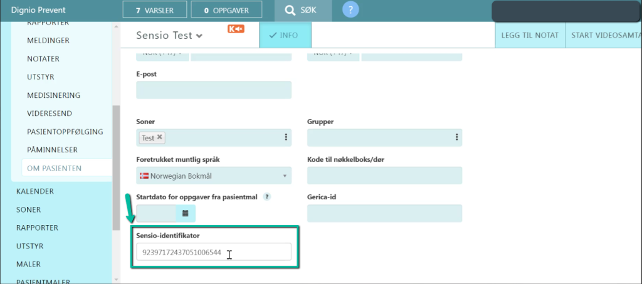Open the Grupper options kebab menu
This screenshot has width=642, height=284.
[x=456, y=137]
